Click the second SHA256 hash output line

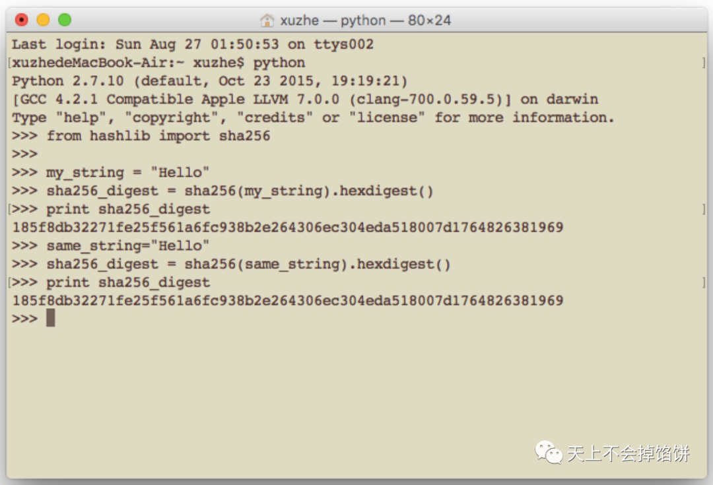[288, 300]
